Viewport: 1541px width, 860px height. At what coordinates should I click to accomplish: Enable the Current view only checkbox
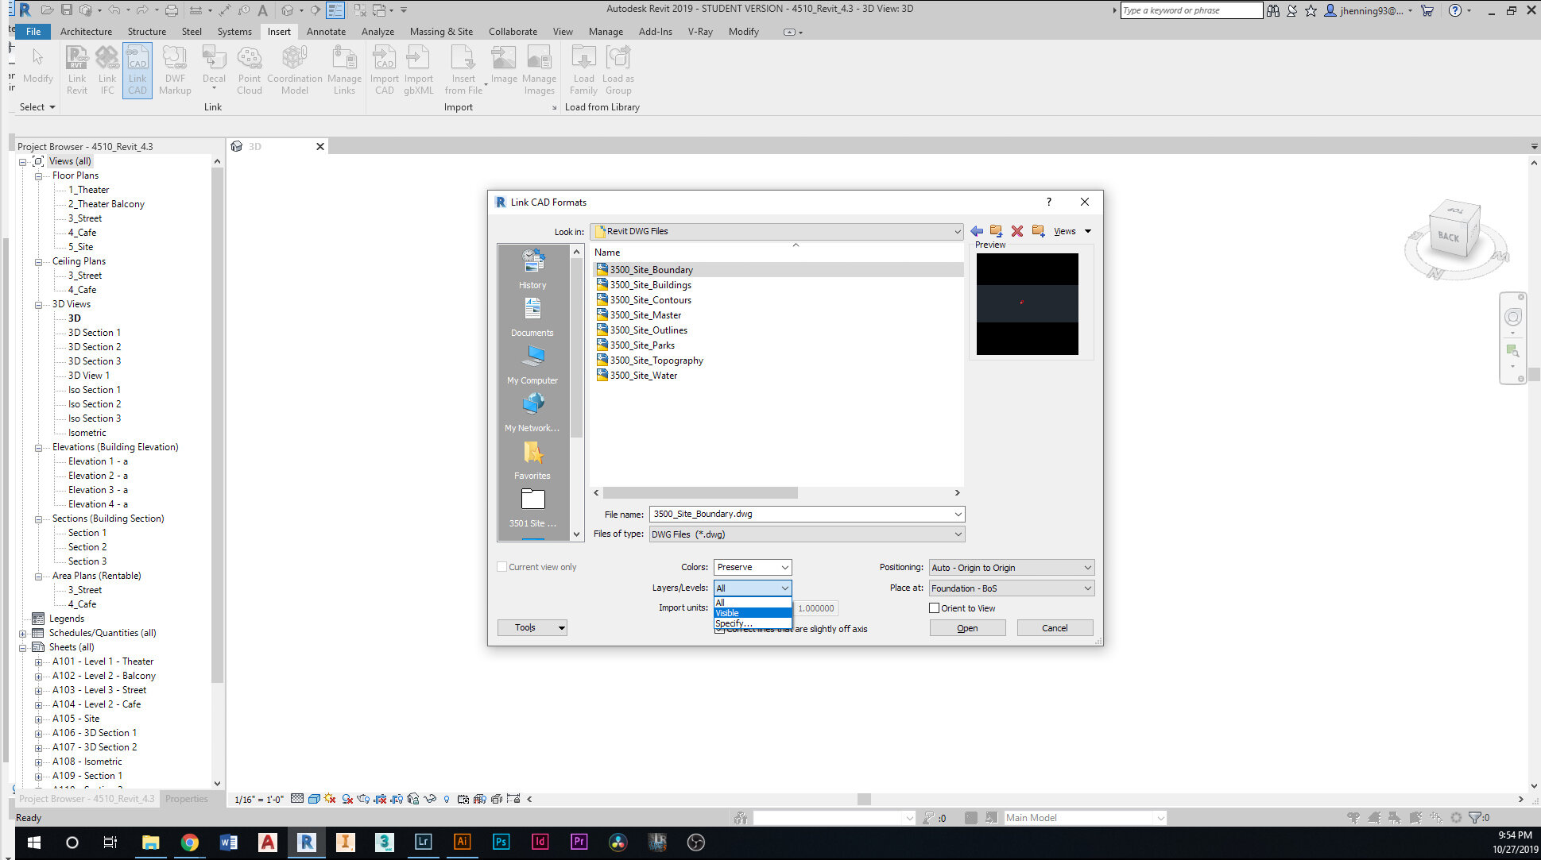(501, 566)
